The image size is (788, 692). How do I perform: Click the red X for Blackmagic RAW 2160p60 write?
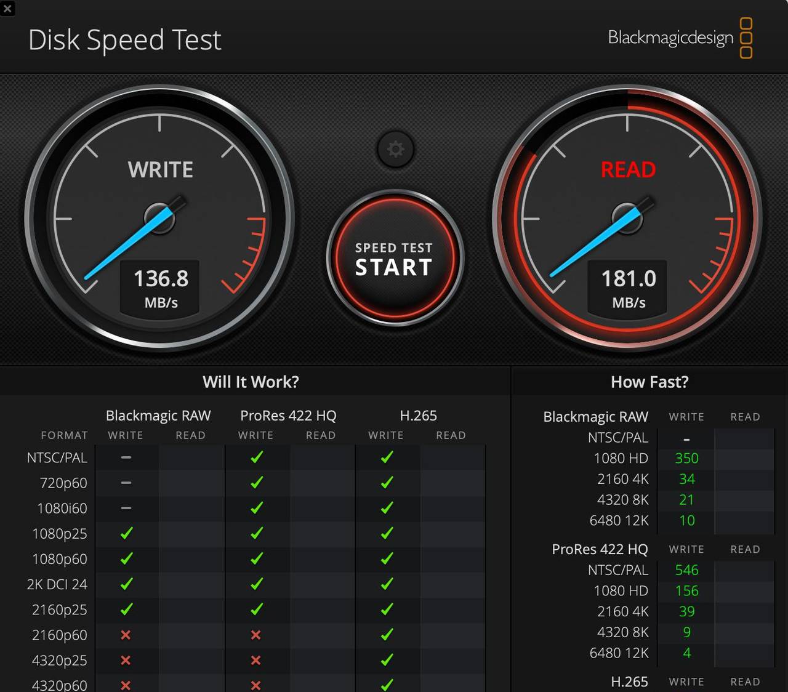tap(126, 635)
